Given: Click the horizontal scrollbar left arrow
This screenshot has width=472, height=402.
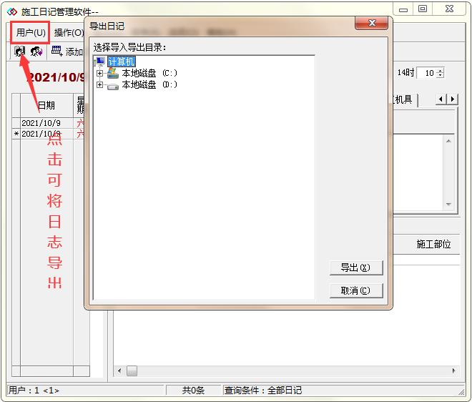Looking at the screenshot, I should click(119, 371).
